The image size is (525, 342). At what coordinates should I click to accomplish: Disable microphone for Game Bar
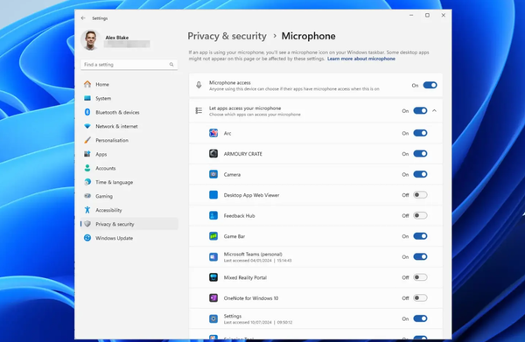tap(420, 236)
